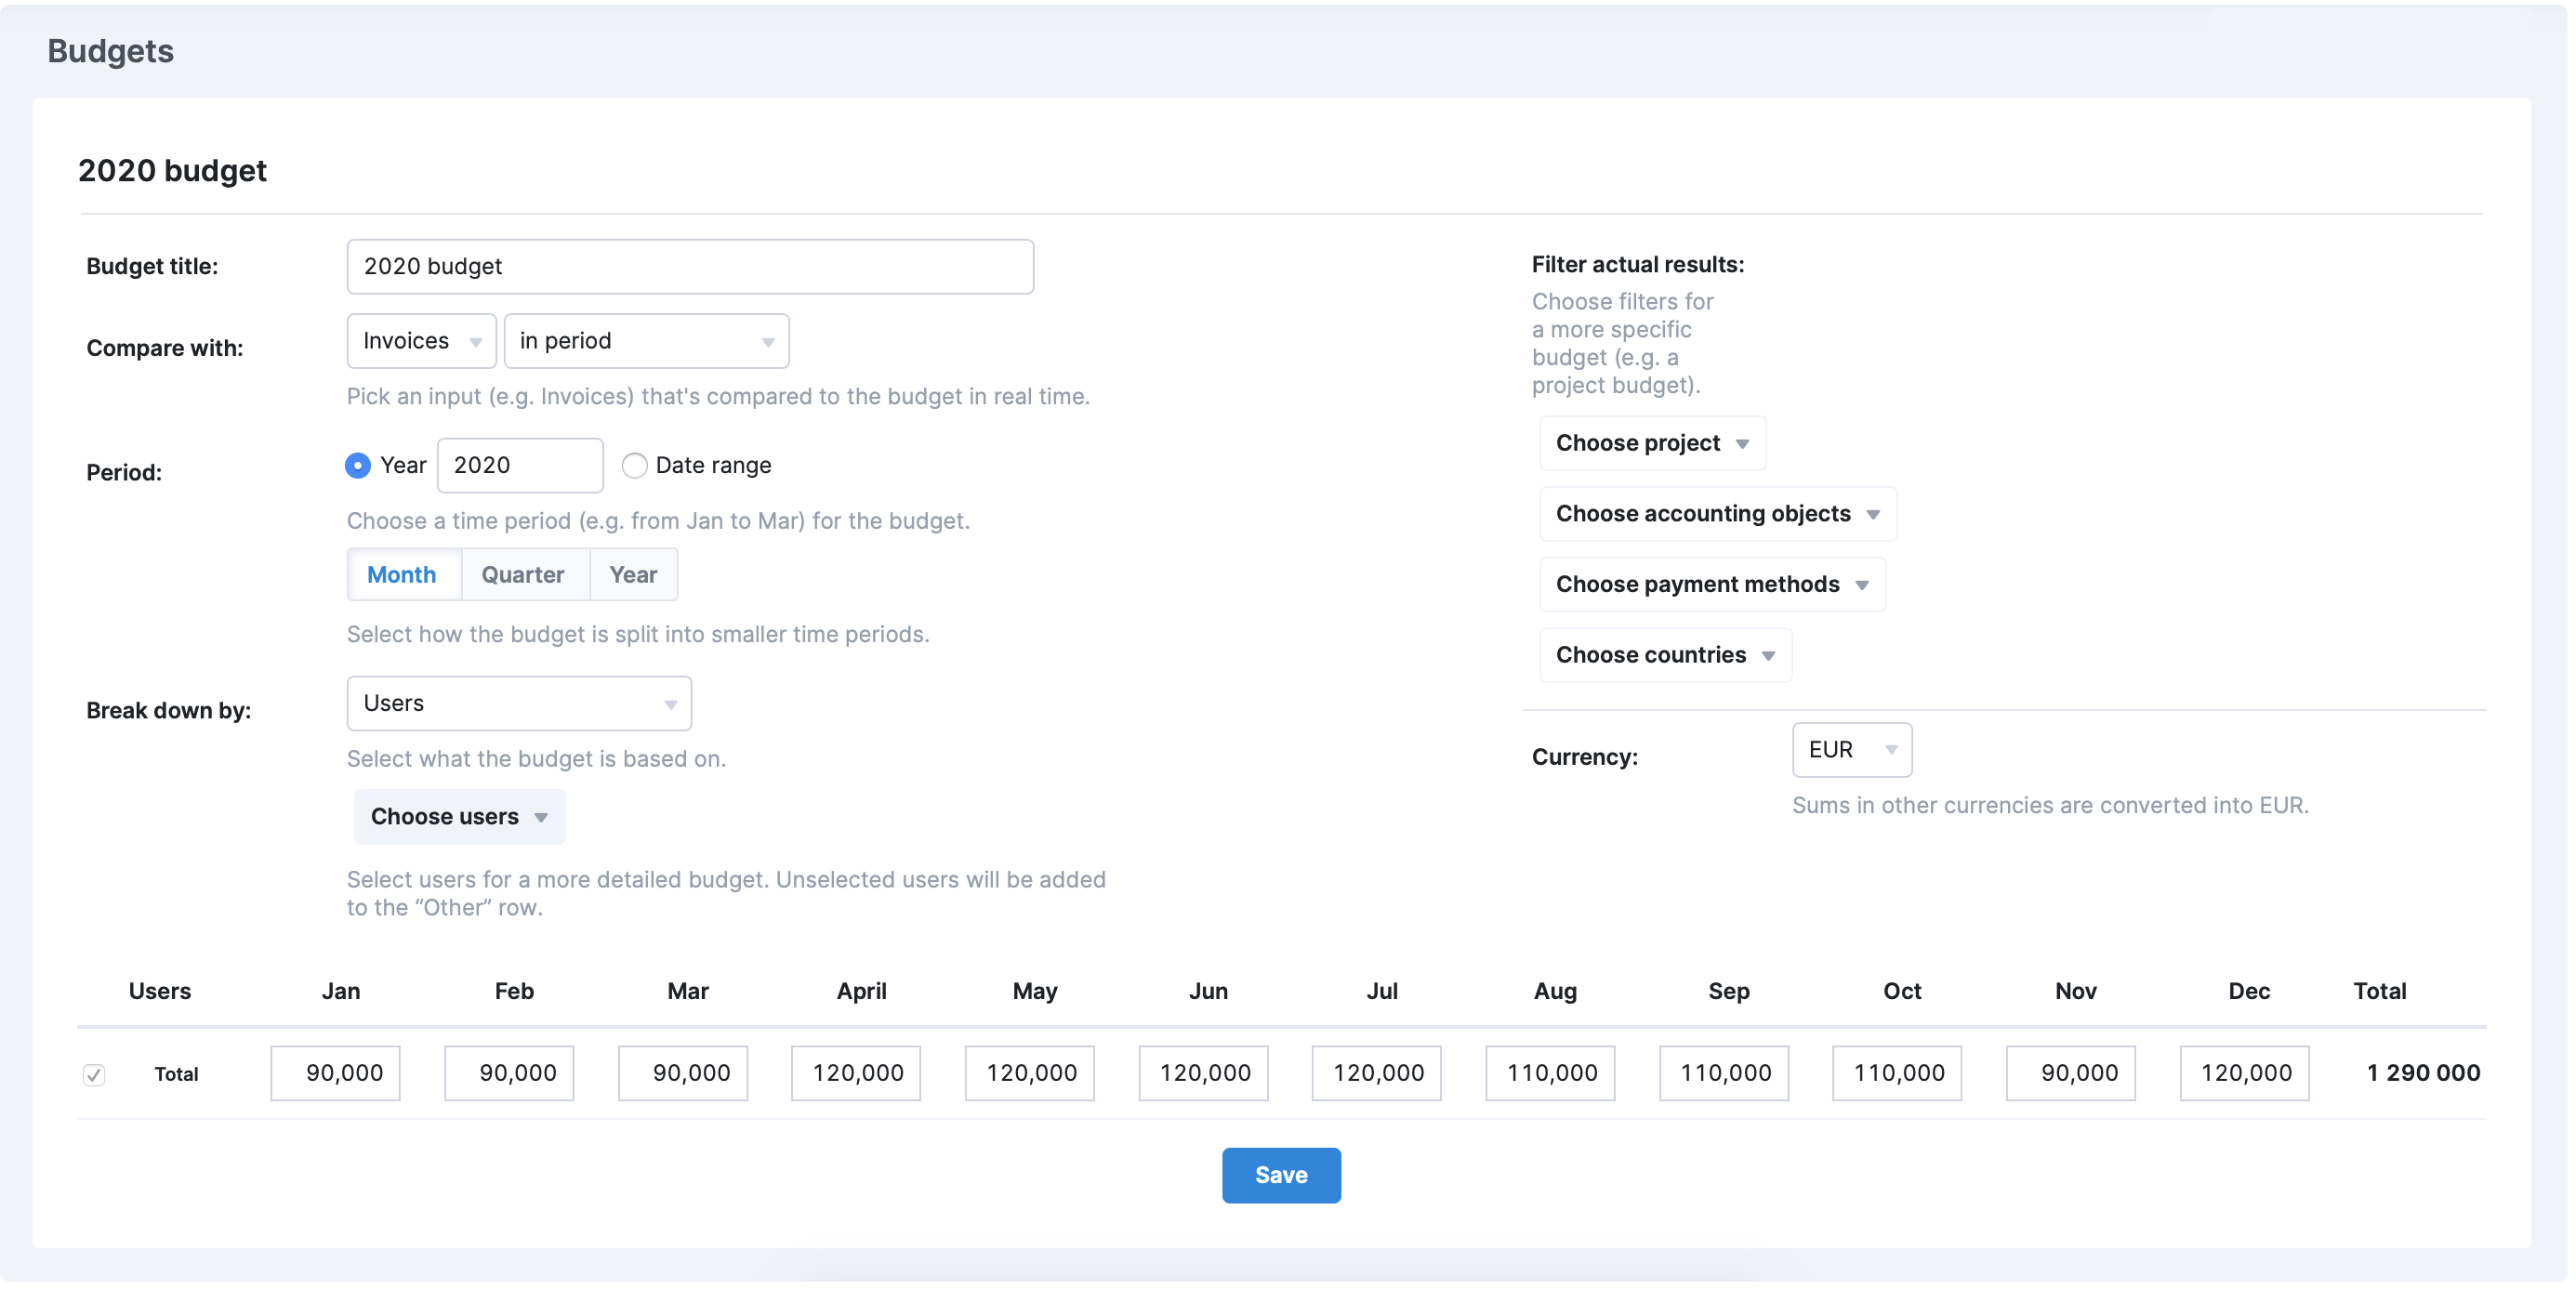Viewport: 2576px width, 1289px height.
Task: Click the Save button
Action: pos(1281,1175)
